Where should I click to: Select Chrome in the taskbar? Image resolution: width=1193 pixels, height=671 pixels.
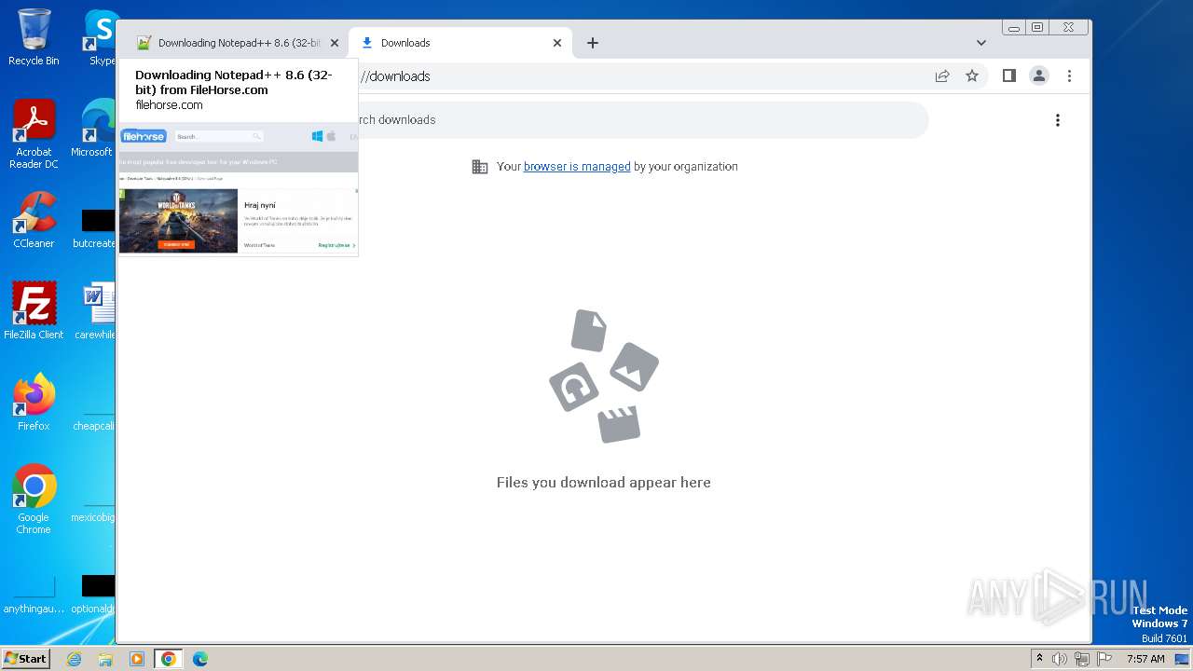point(169,659)
